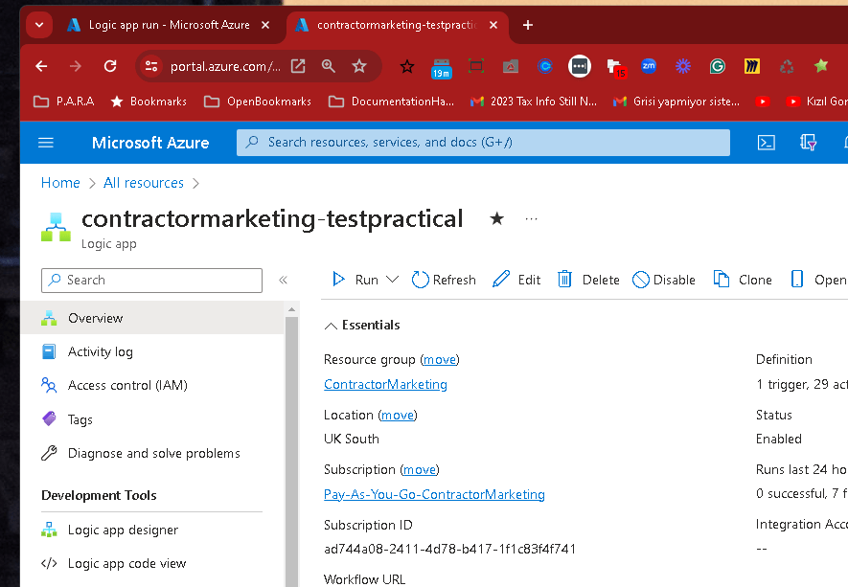This screenshot has height=587, width=848.
Task: Focus the Search resources, services, and docs box
Action: pyautogui.click(x=483, y=142)
